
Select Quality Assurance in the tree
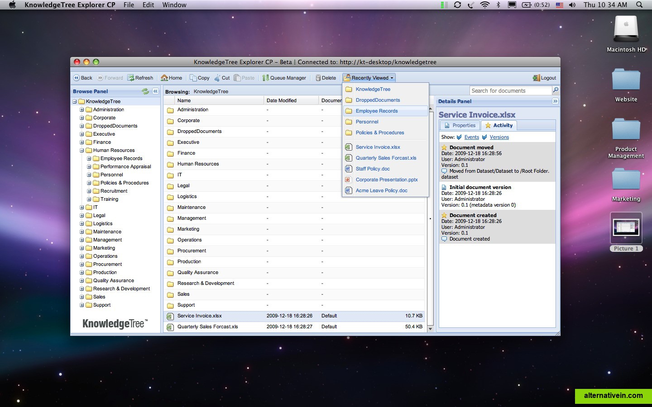coord(113,280)
